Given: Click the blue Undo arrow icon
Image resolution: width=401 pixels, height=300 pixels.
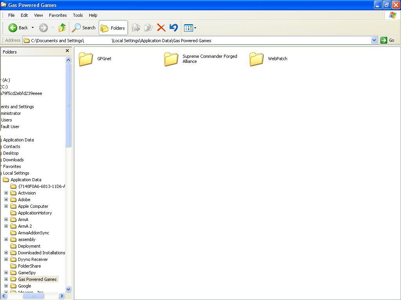Looking at the screenshot, I should [173, 28].
